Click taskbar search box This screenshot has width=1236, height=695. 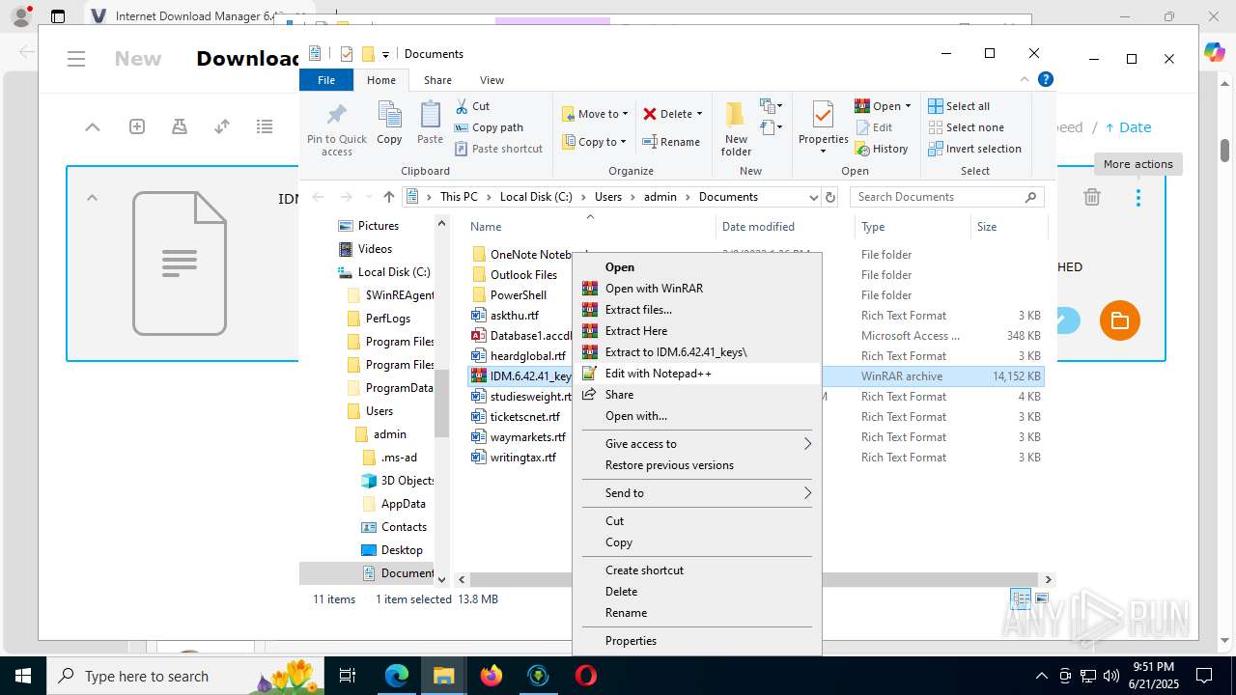[x=187, y=676]
